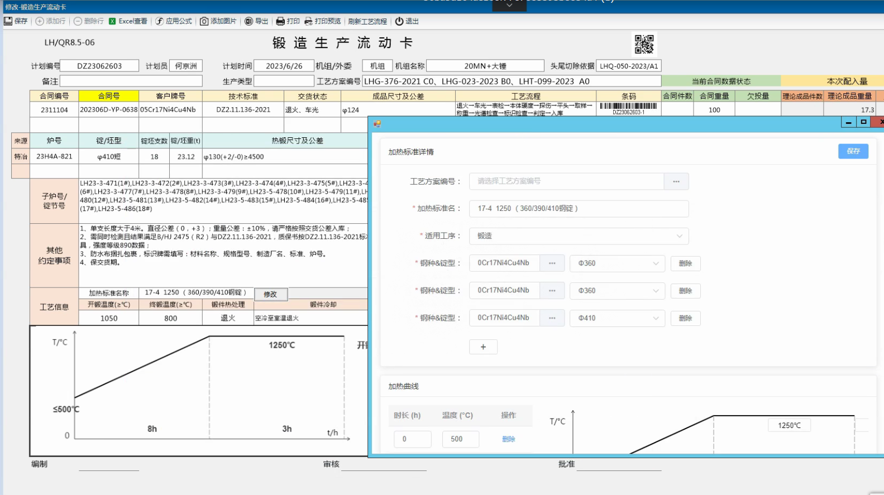Image resolution: width=884 pixels, height=495 pixels.
Task: Edit the 温度 field showing 500
Action: click(x=461, y=439)
